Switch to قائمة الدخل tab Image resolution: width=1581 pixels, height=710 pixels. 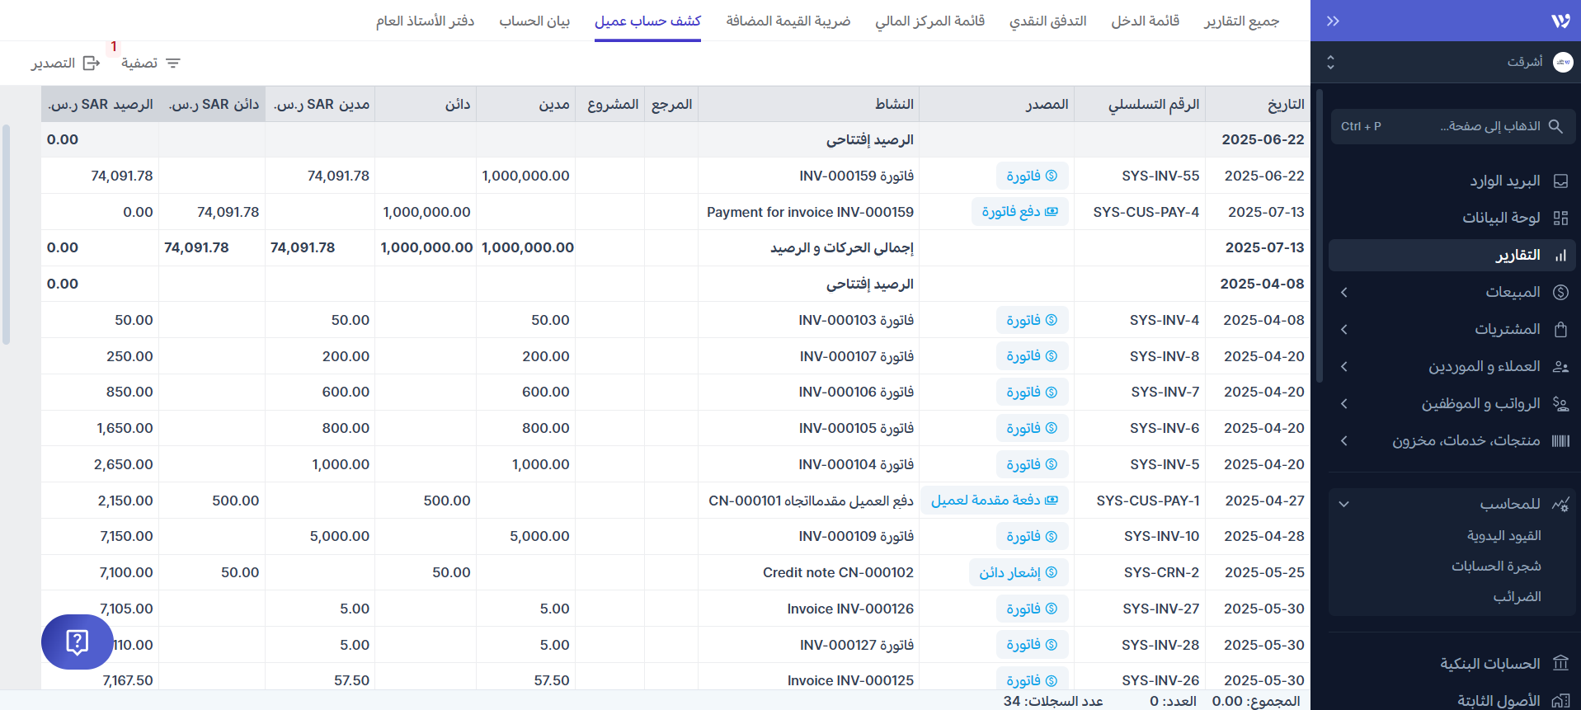[1145, 21]
